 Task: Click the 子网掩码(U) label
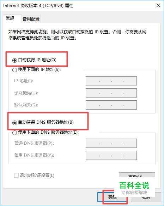[x=26, y=93]
